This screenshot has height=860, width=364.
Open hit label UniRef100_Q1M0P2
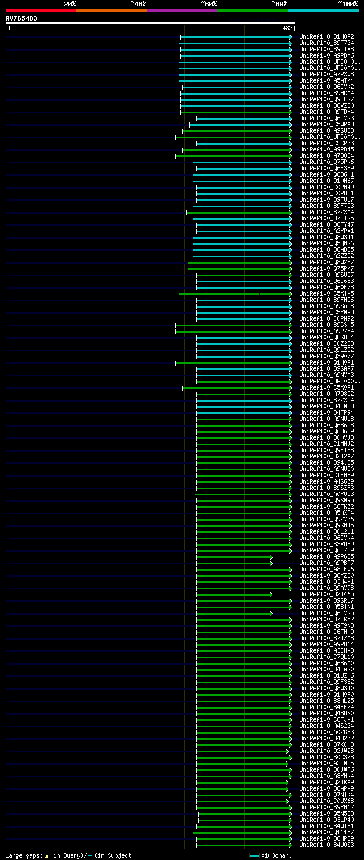(x=326, y=36)
